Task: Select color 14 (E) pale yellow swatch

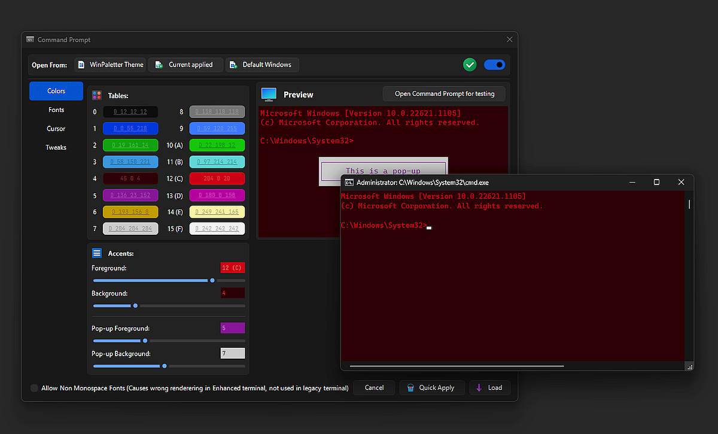Action: tap(217, 212)
